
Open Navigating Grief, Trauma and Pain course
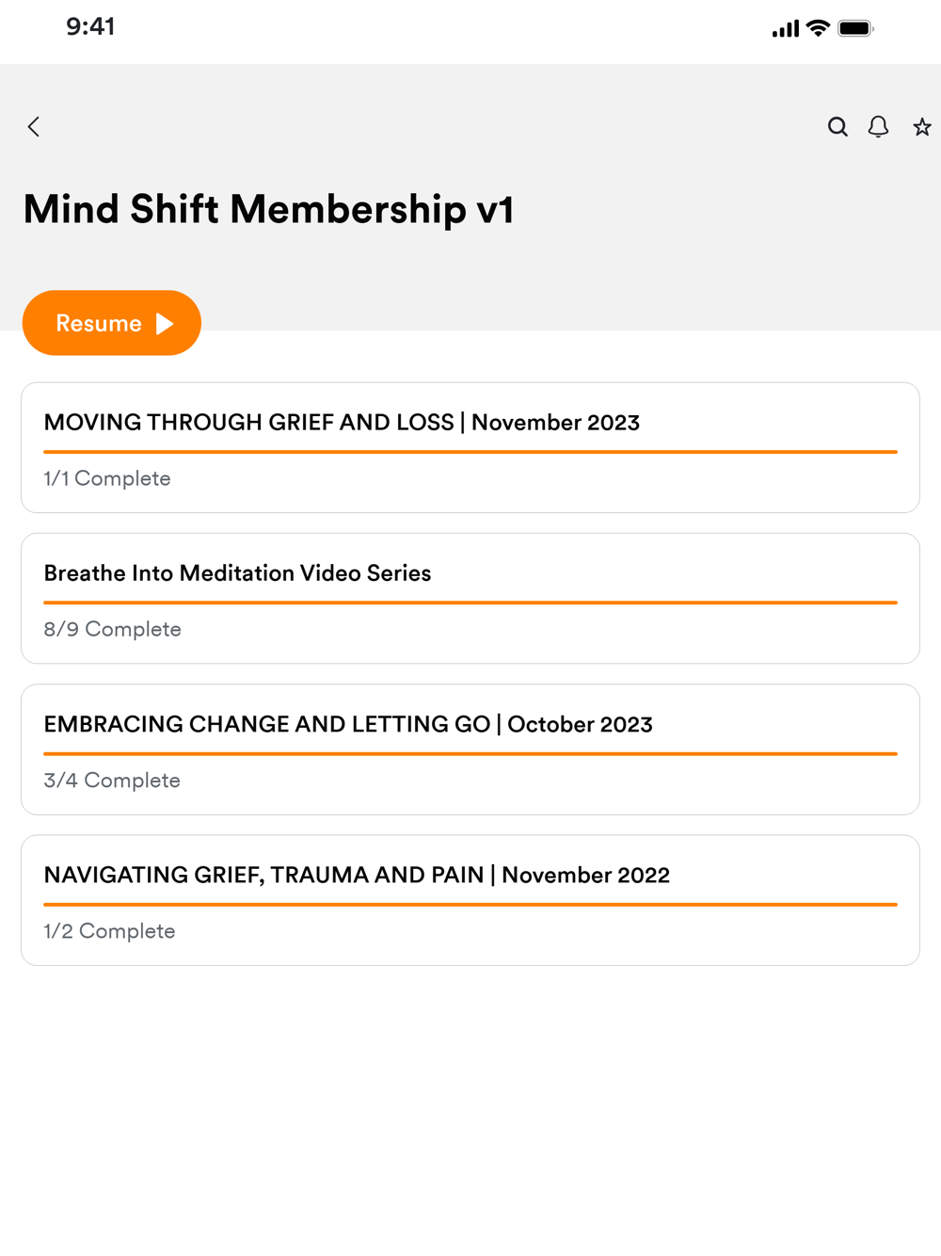coord(470,900)
